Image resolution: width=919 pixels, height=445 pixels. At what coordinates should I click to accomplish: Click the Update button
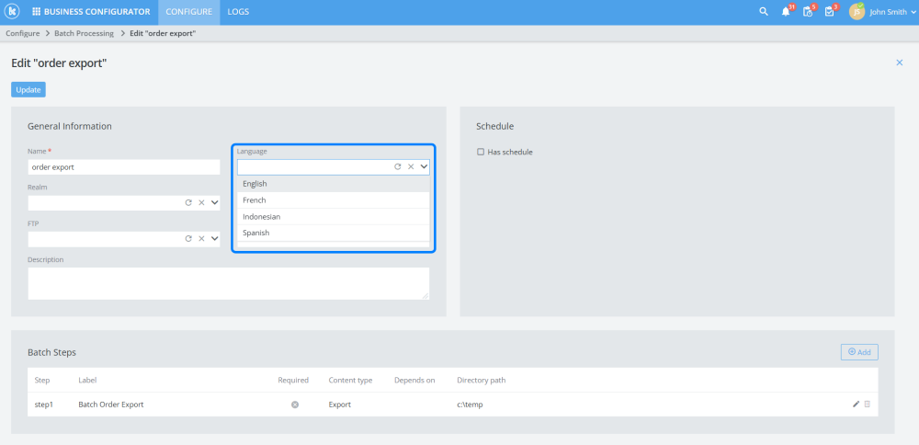(x=28, y=90)
